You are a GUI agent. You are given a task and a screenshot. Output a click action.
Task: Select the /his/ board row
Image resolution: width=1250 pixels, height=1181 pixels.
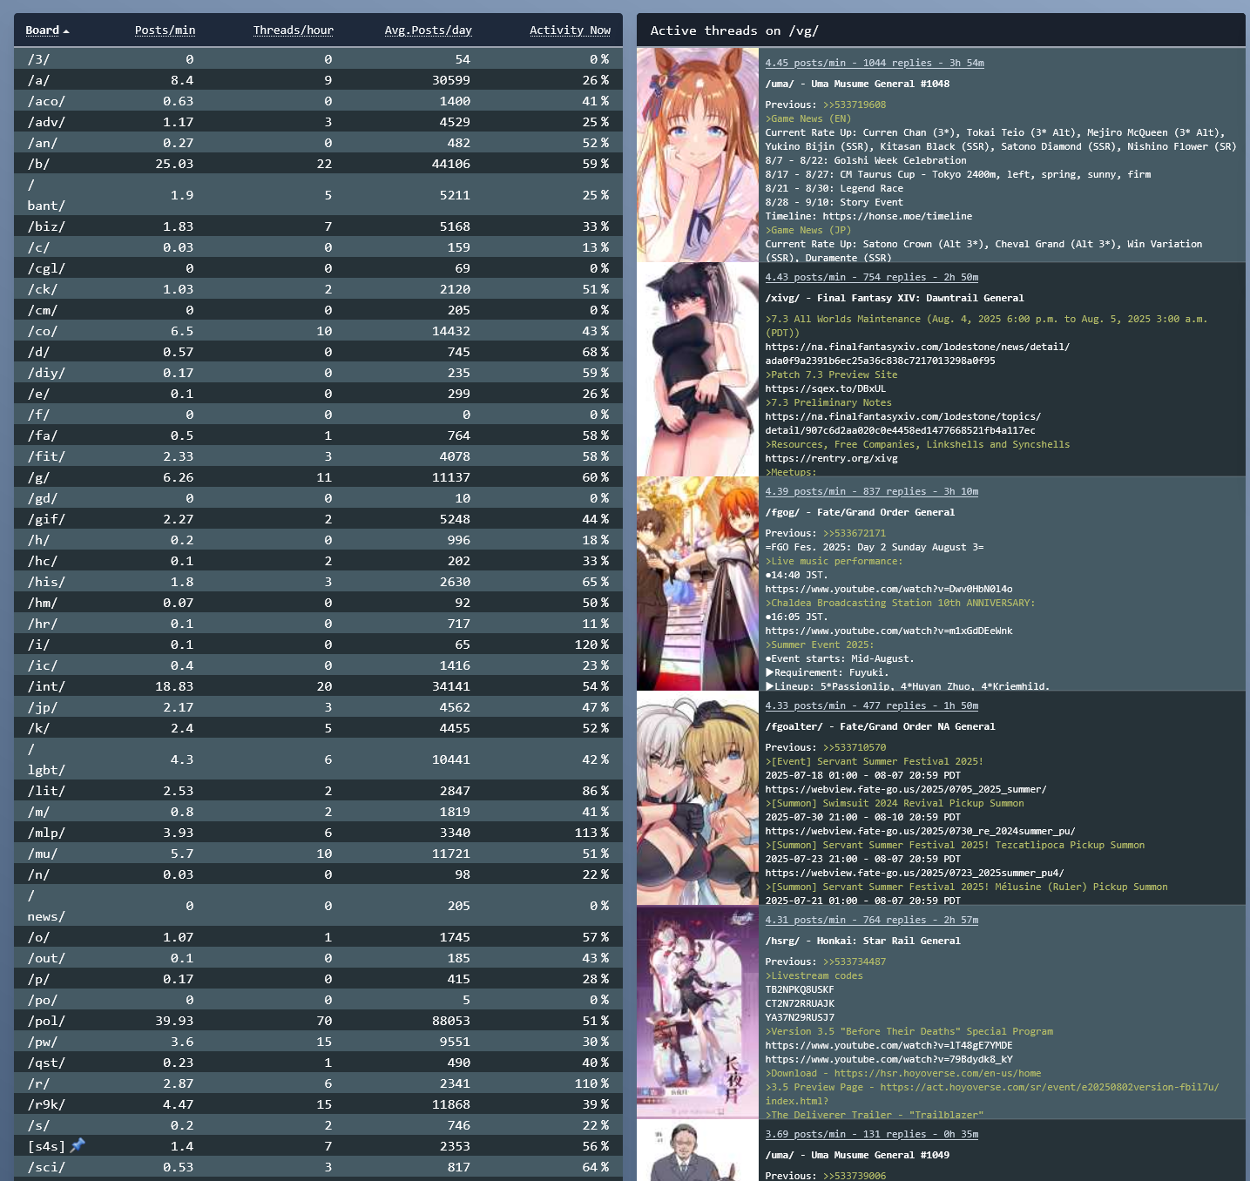pyautogui.click(x=318, y=582)
